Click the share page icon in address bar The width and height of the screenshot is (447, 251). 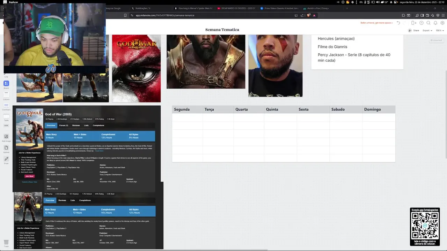point(302,15)
